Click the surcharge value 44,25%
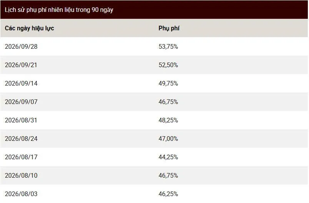 [x=168, y=157]
